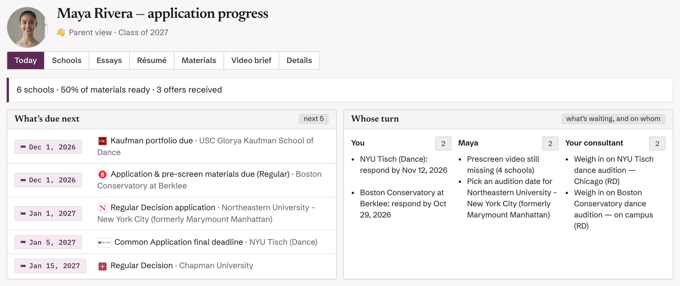Image resolution: width=680 pixels, height=286 pixels.
Task: Click the count badge next to 'Maya'
Action: tap(550, 144)
